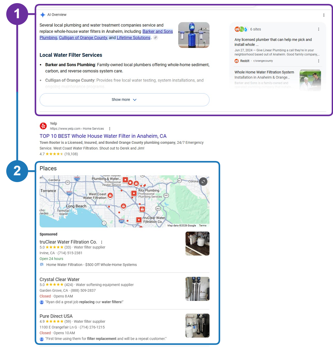The width and height of the screenshot is (333, 348).
Task: Click the Pure Direct USA photo
Action: click(198, 326)
